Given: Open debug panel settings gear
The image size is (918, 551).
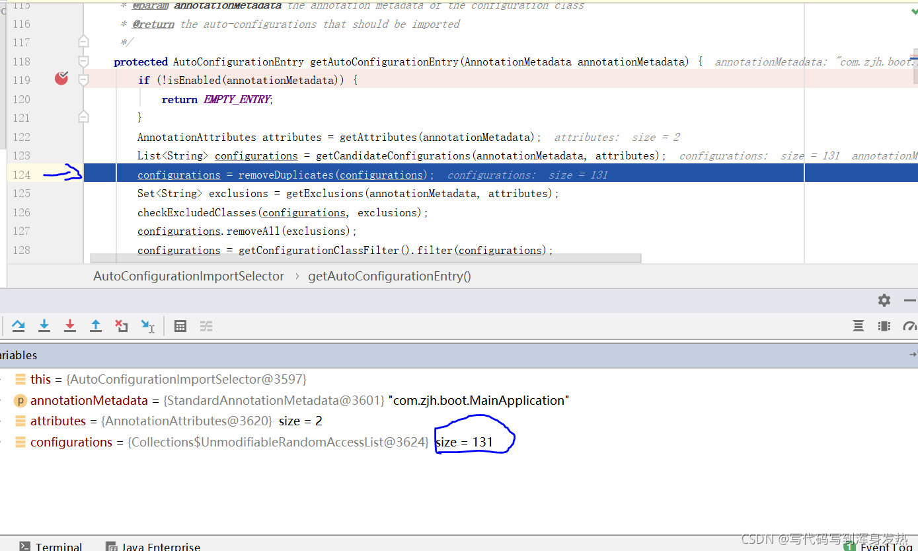Looking at the screenshot, I should click(x=884, y=300).
